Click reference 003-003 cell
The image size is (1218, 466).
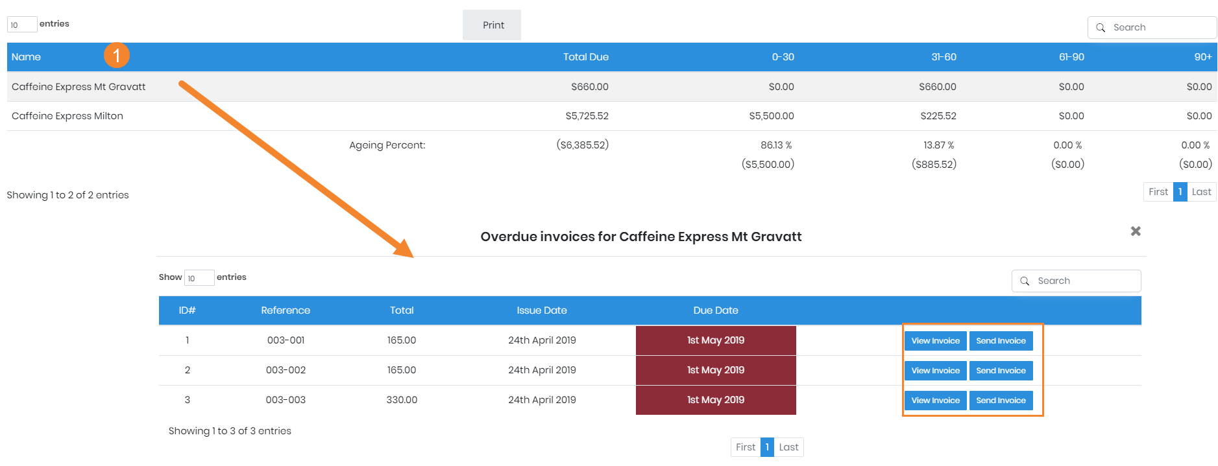(286, 400)
